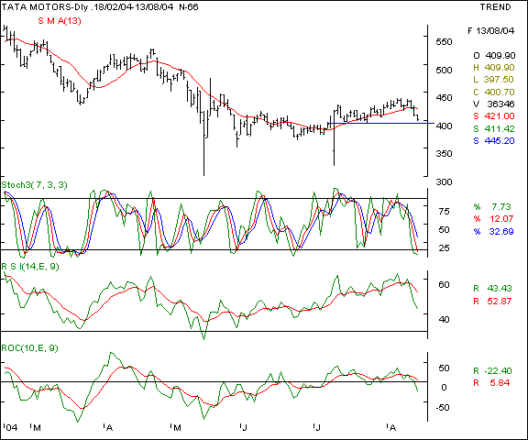Click the blue horizontal support line at 400
Screen dimensions: 528x440
[380, 123]
